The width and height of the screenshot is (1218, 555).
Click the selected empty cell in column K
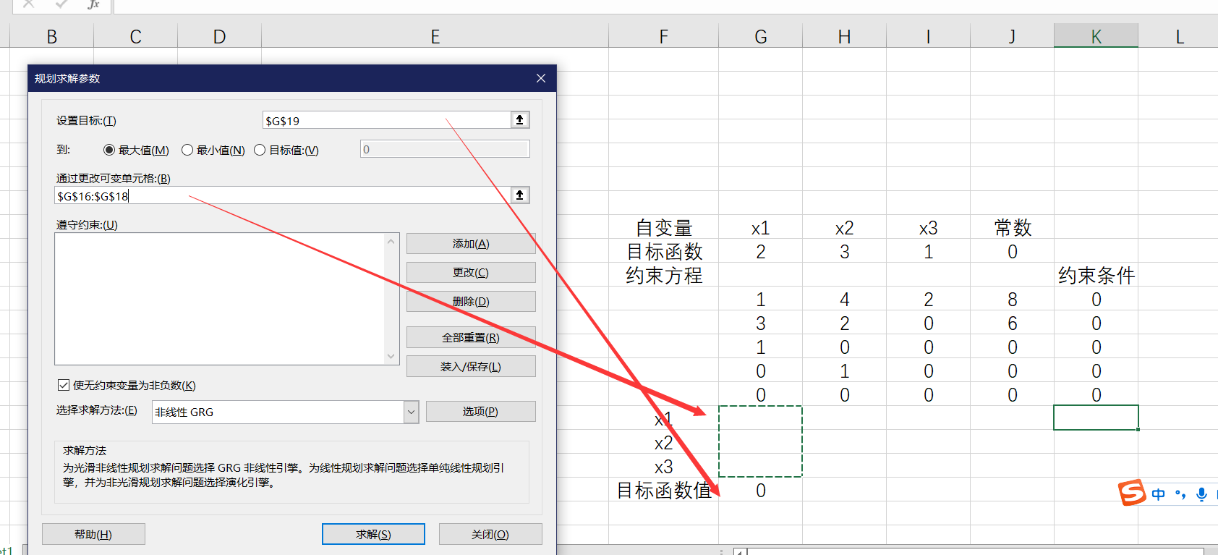1096,418
